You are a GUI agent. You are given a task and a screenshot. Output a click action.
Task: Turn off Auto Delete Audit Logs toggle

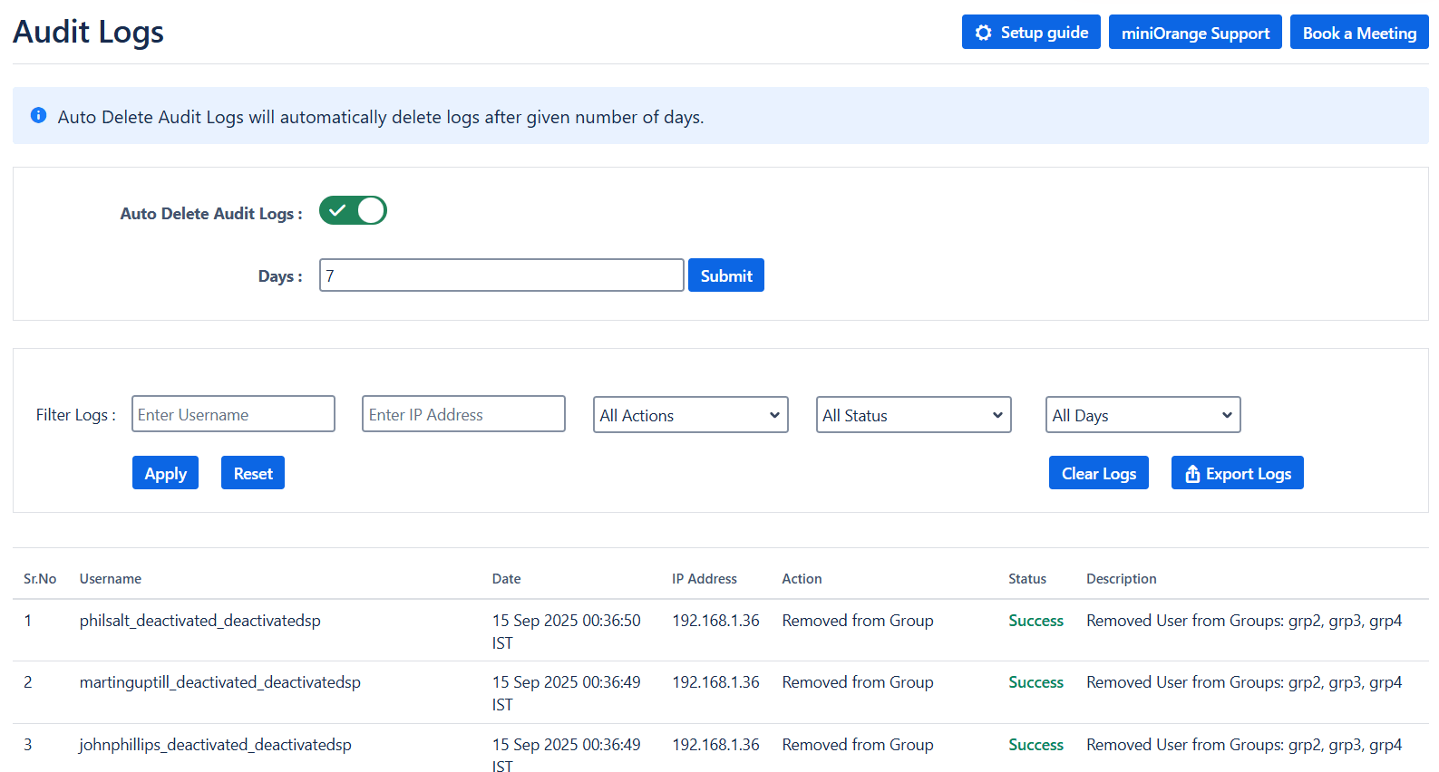(x=353, y=210)
